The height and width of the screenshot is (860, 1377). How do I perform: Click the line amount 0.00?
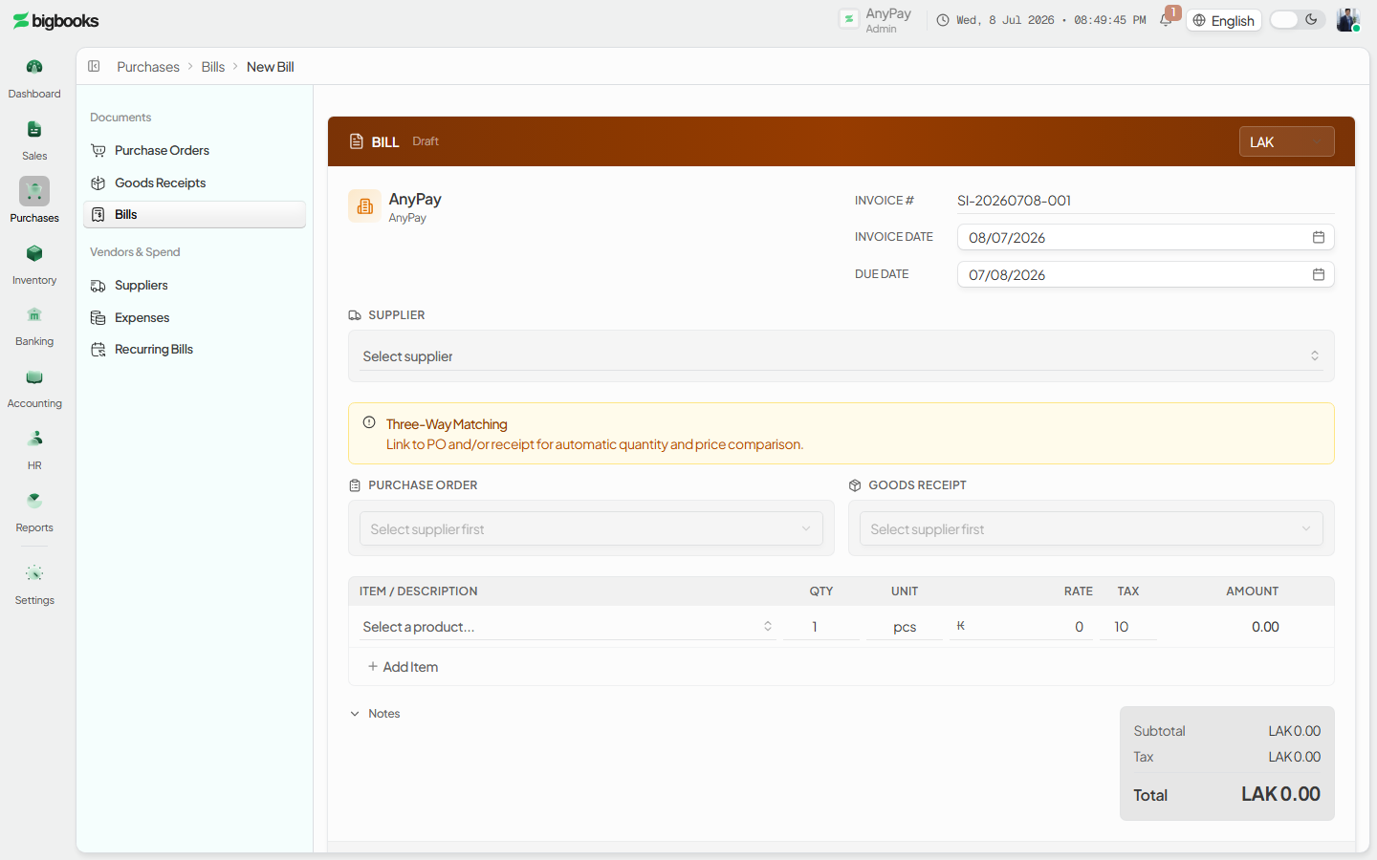tap(1265, 627)
